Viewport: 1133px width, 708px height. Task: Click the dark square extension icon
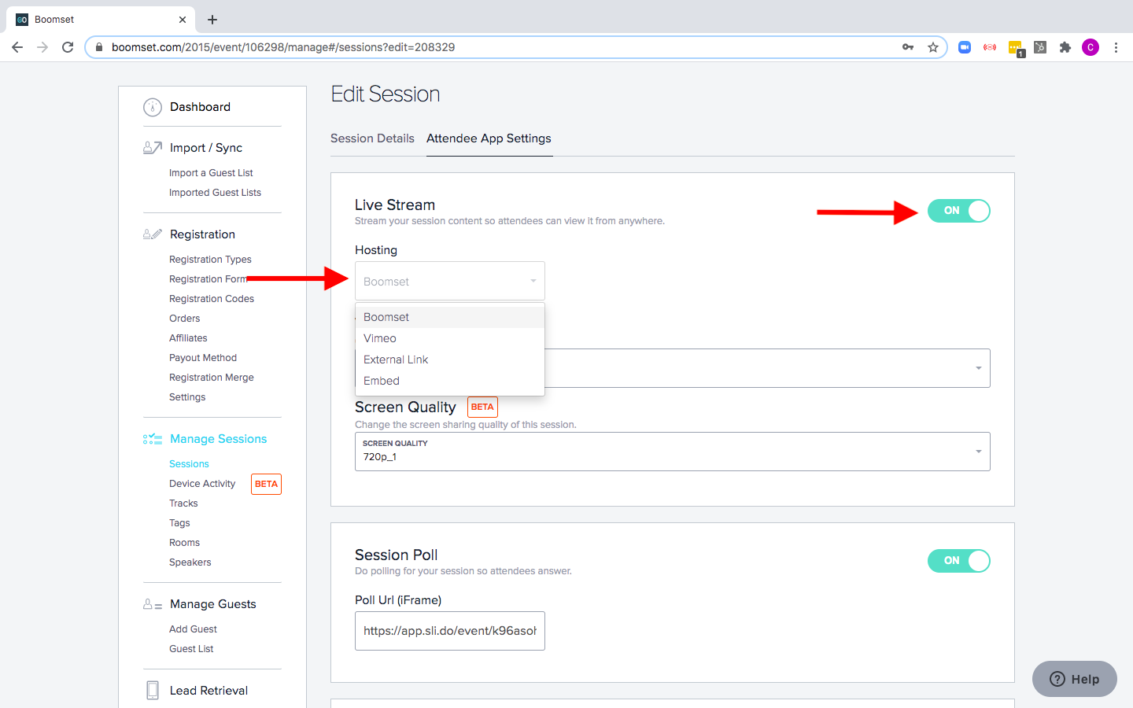(x=1040, y=47)
